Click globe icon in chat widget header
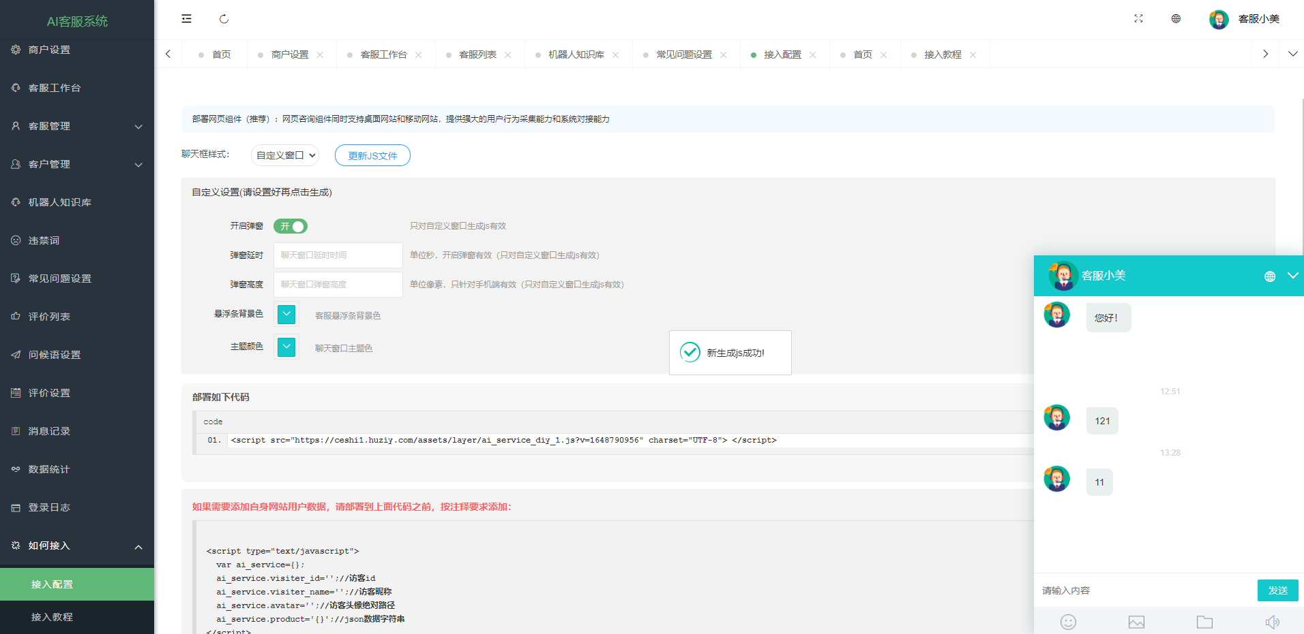 coord(1270,276)
